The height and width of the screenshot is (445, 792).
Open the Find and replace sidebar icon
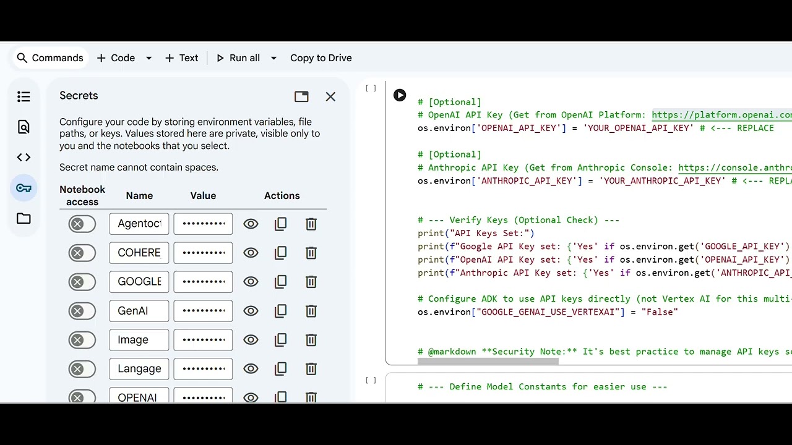[x=24, y=127]
